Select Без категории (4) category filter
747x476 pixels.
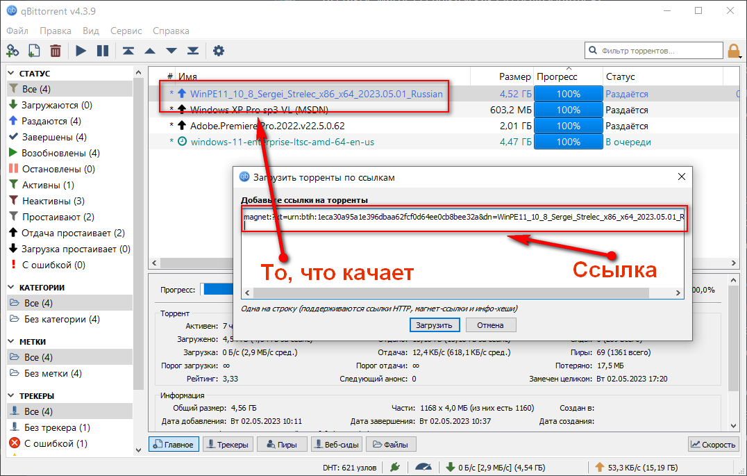click(69, 319)
